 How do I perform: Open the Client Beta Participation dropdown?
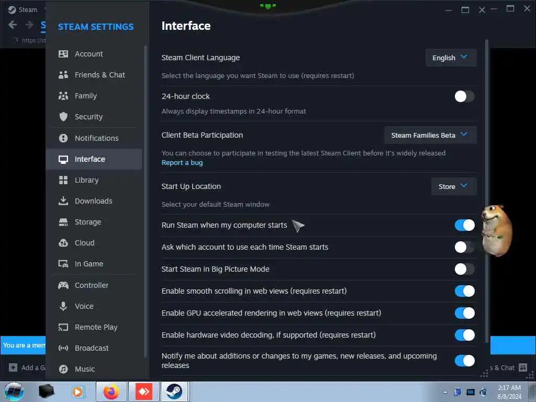[x=430, y=135]
